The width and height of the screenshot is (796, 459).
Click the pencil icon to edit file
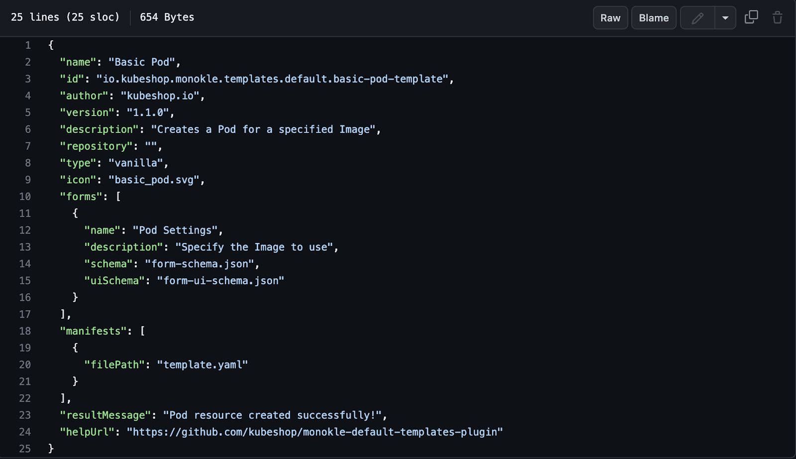[697, 18]
